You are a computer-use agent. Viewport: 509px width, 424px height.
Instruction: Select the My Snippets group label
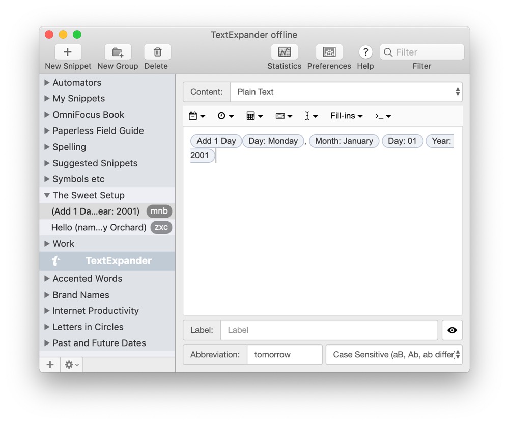(79, 98)
